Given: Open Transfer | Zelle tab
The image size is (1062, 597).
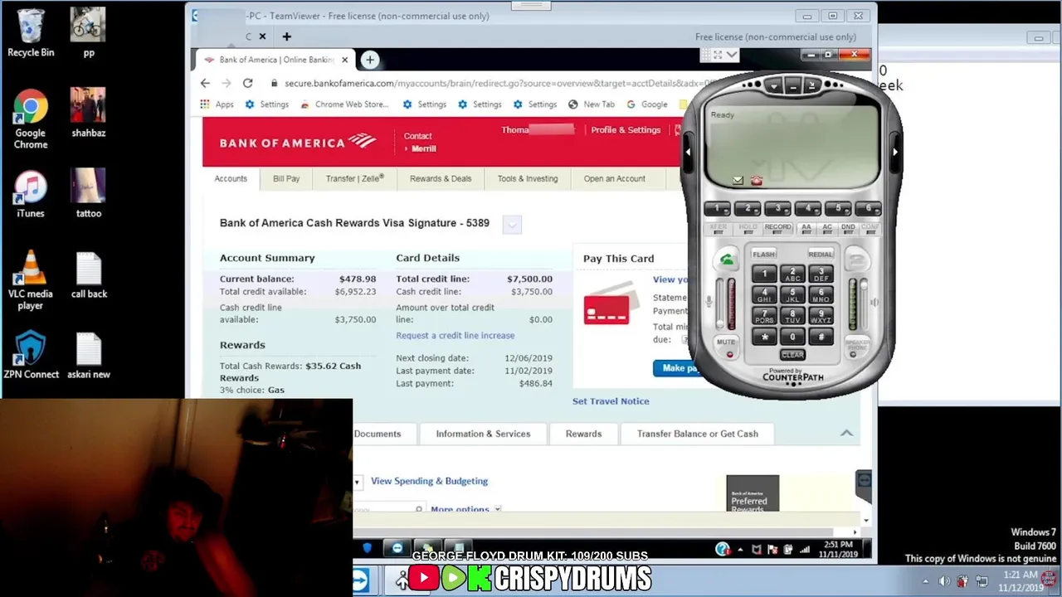Looking at the screenshot, I should tap(355, 178).
